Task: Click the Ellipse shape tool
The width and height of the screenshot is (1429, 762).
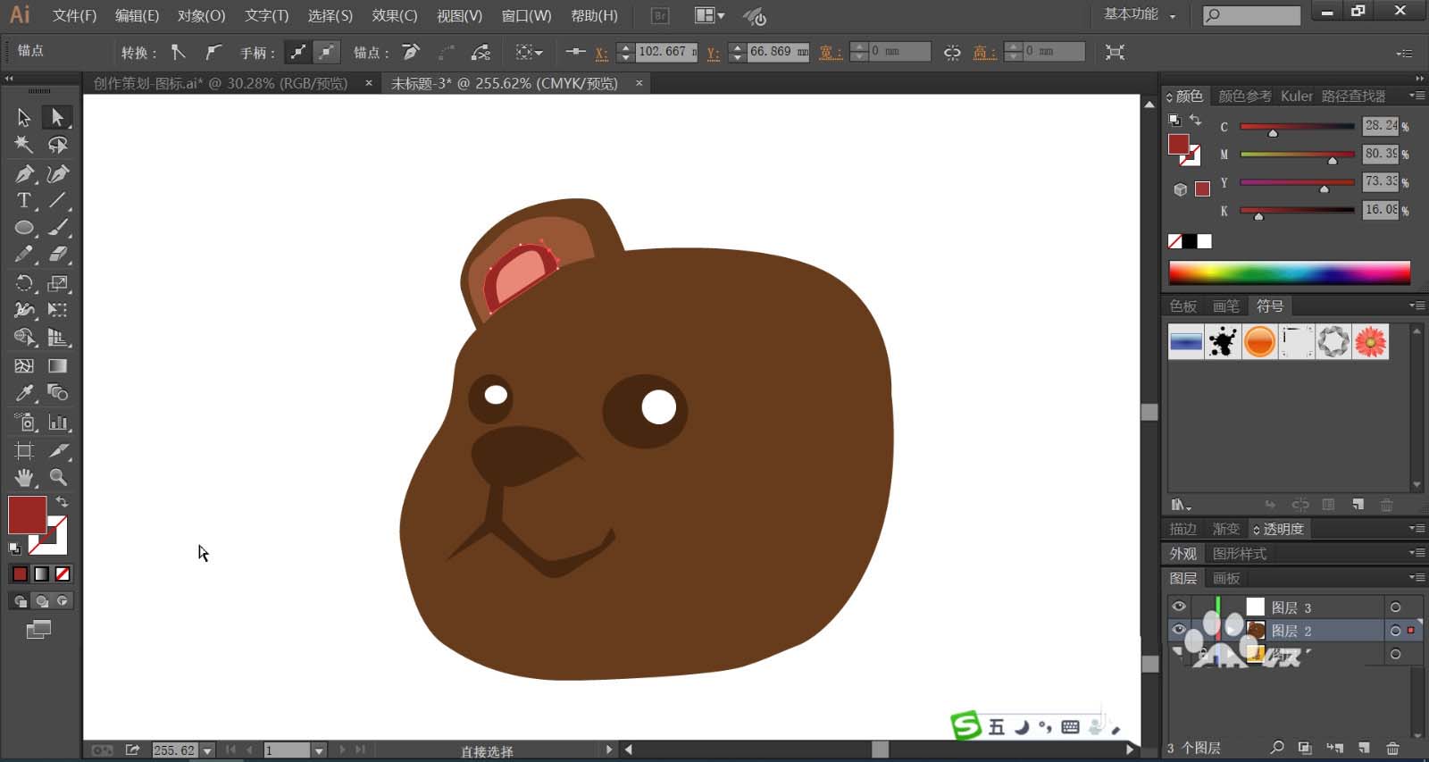Action: 24,228
